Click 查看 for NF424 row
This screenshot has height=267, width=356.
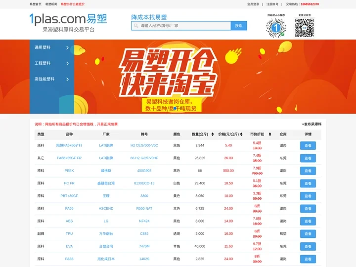pyautogui.click(x=308, y=221)
